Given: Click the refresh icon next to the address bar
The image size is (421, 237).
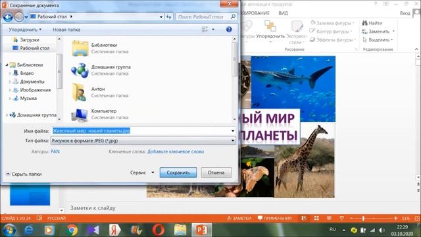Looking at the screenshot, I should pos(169,16).
